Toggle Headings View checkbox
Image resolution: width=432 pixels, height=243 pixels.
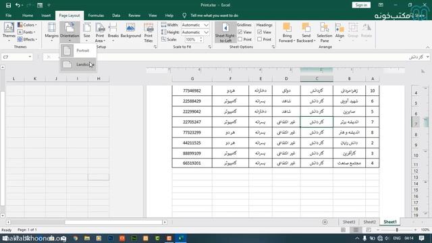(x=259, y=32)
